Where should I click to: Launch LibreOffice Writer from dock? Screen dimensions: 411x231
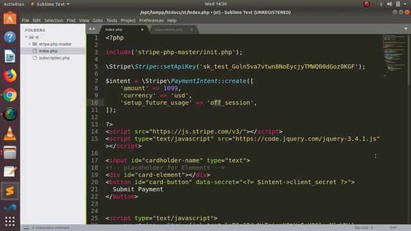pos(10,56)
